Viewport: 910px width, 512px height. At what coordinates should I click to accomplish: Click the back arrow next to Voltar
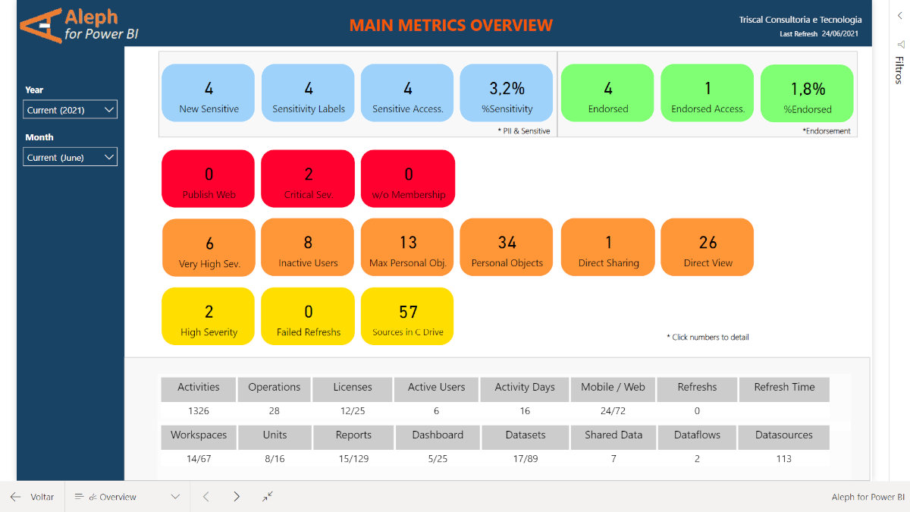click(x=15, y=497)
